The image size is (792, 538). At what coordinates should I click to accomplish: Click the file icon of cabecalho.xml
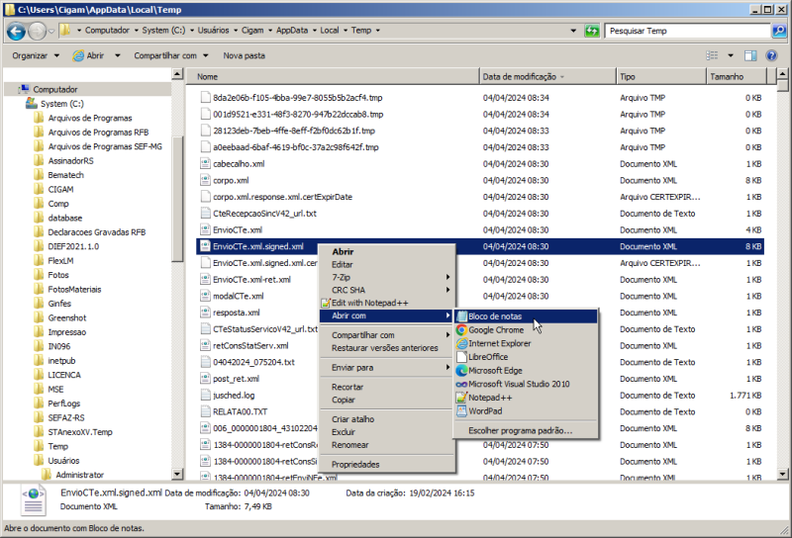click(x=205, y=163)
